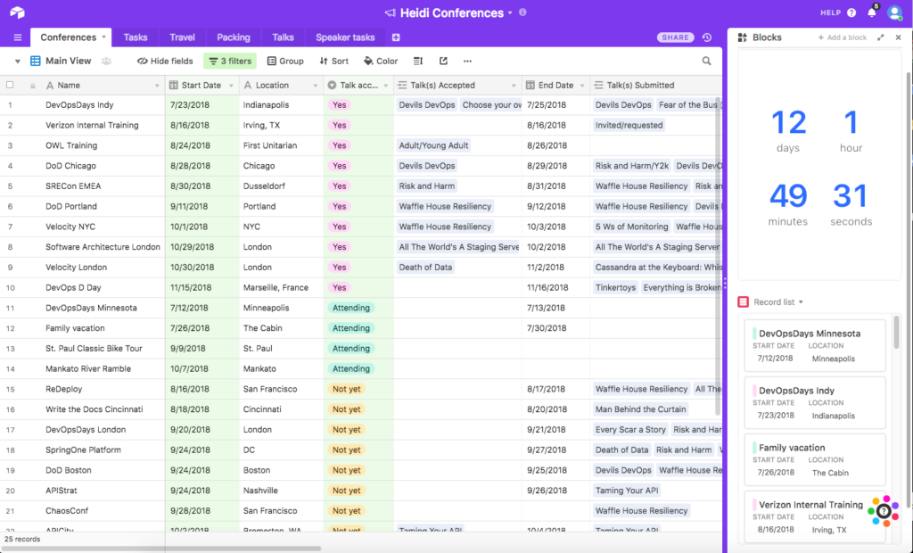Image resolution: width=913 pixels, height=553 pixels.
Task: Open the user account avatar
Action: point(894,12)
